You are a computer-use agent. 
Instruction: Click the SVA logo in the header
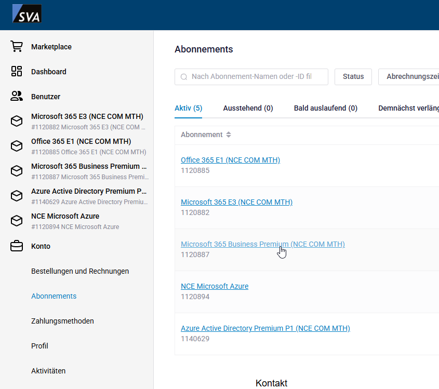coord(27,14)
